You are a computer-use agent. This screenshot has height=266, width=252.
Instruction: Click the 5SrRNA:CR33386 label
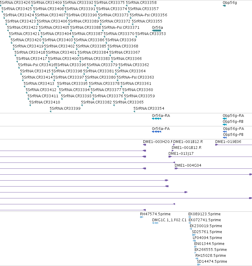coord(89,40)
